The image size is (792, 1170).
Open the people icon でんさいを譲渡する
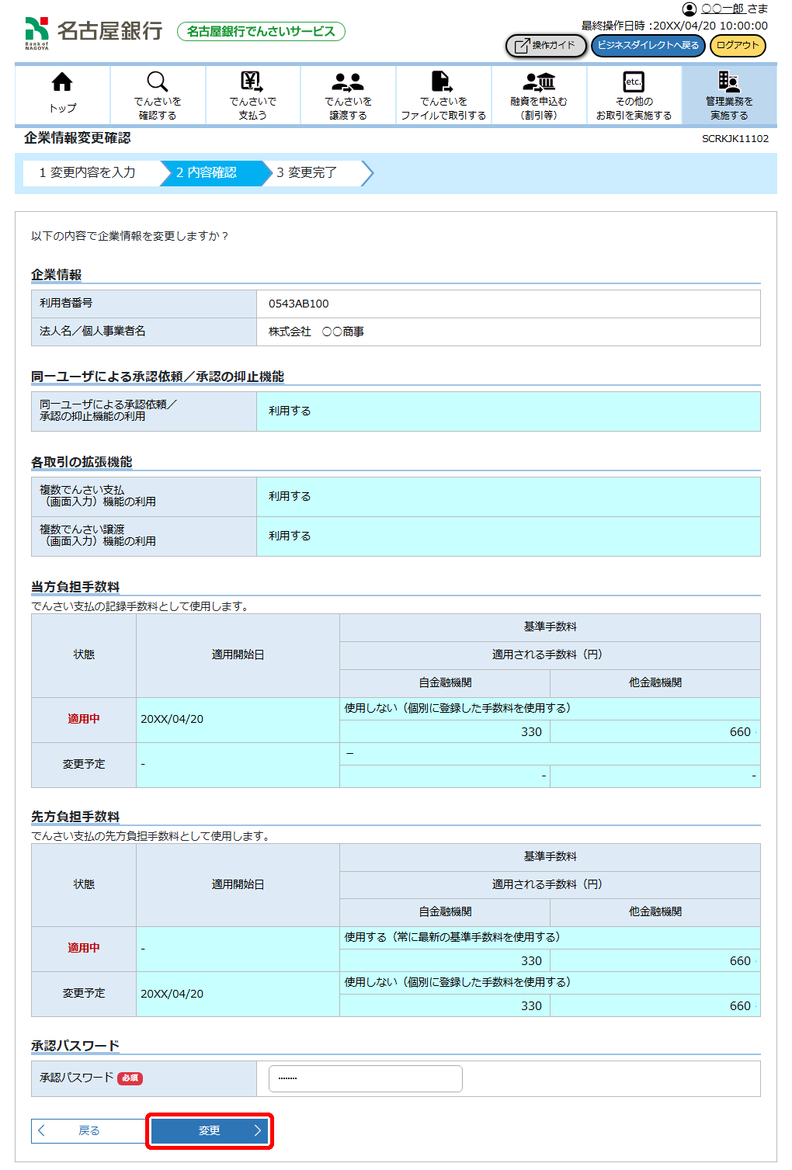coord(348,82)
